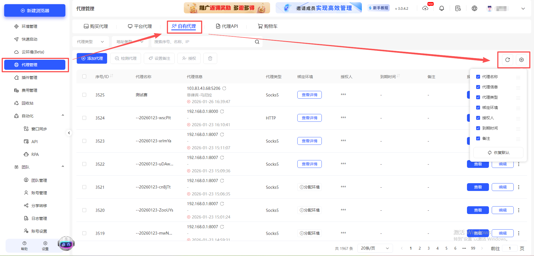Click the refresh icon beside 103.83.43.68:5206
Image resolution: width=534 pixels, height=256 pixels.
224,88
